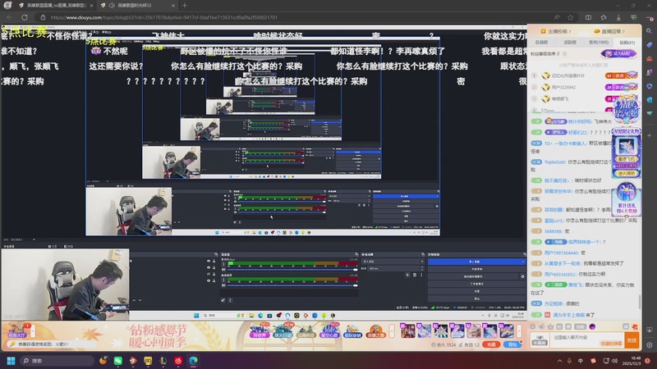Open NetEase Cloud Music red taskbar icon
657x369 pixels.
178,361
